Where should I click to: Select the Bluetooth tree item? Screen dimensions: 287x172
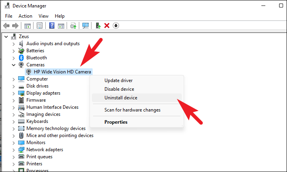click(x=36, y=58)
